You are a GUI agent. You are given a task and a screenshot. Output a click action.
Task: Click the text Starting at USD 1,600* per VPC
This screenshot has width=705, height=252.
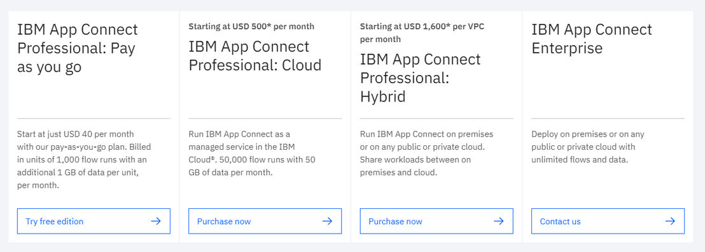[x=422, y=27]
